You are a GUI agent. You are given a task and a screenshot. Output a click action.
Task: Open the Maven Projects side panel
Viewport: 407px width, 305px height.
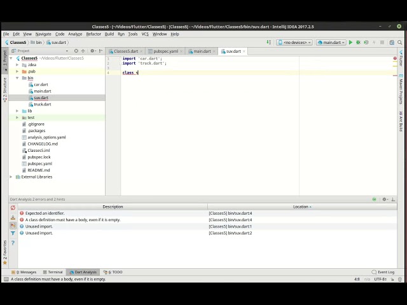pyautogui.click(x=401, y=90)
